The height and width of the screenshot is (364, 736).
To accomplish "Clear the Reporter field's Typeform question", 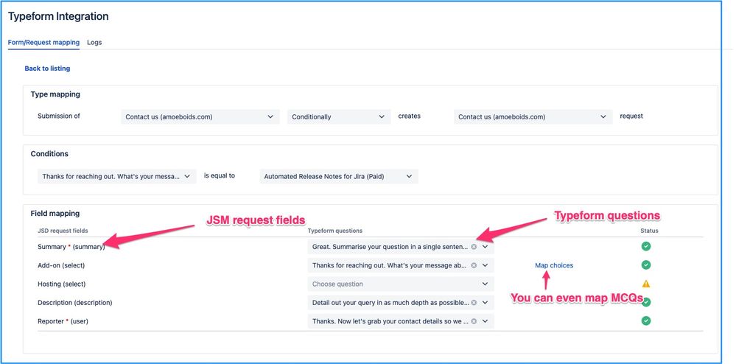I will pyautogui.click(x=474, y=322).
